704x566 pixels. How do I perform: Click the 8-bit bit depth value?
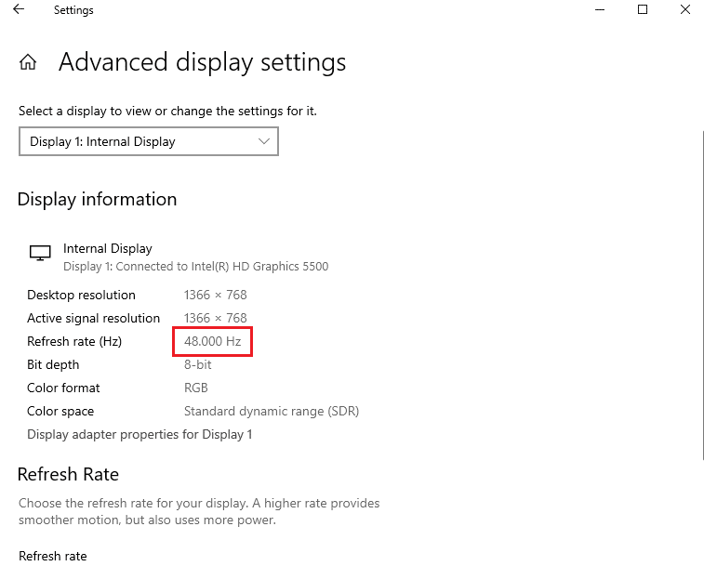(x=198, y=364)
